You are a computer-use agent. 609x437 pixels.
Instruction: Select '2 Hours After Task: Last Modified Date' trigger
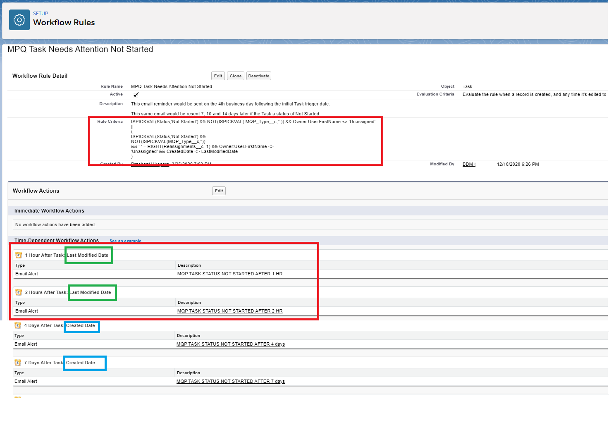(68, 292)
